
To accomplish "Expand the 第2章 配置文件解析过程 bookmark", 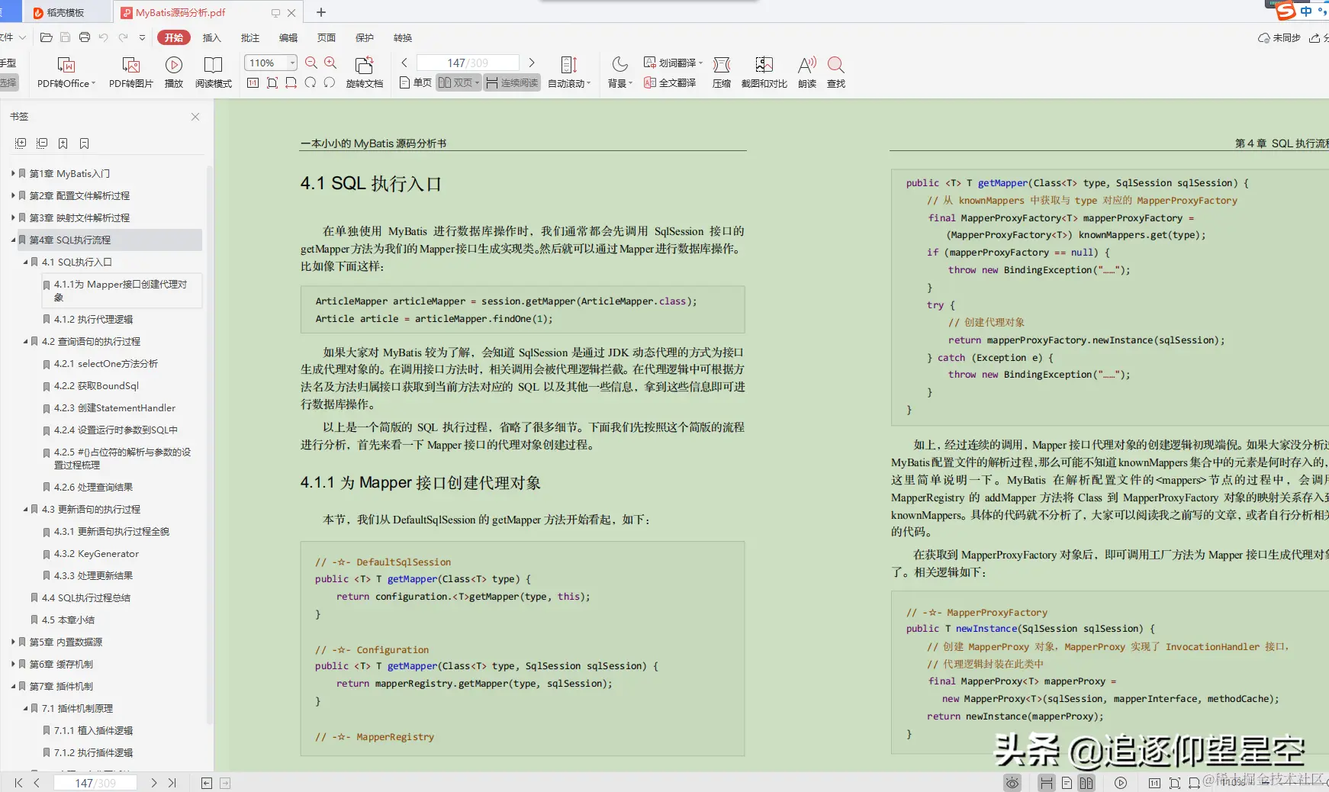I will click(13, 195).
